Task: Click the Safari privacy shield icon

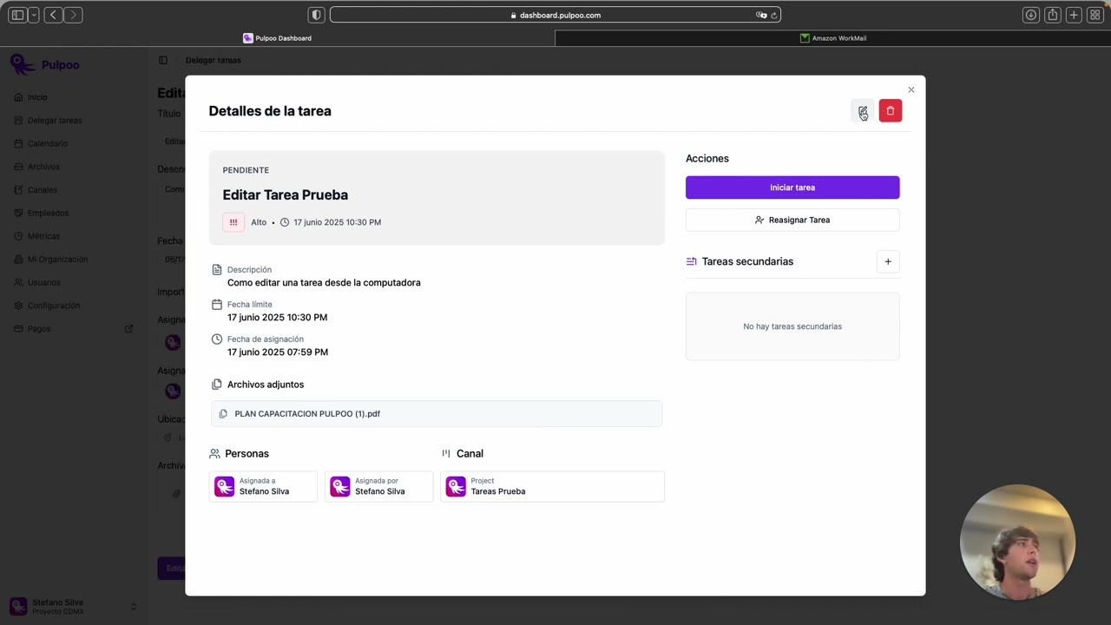Action: [x=316, y=15]
